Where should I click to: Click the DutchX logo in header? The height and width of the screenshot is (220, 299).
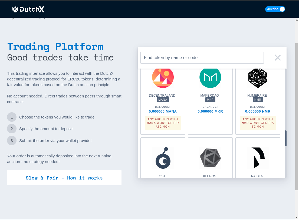[x=28, y=9]
